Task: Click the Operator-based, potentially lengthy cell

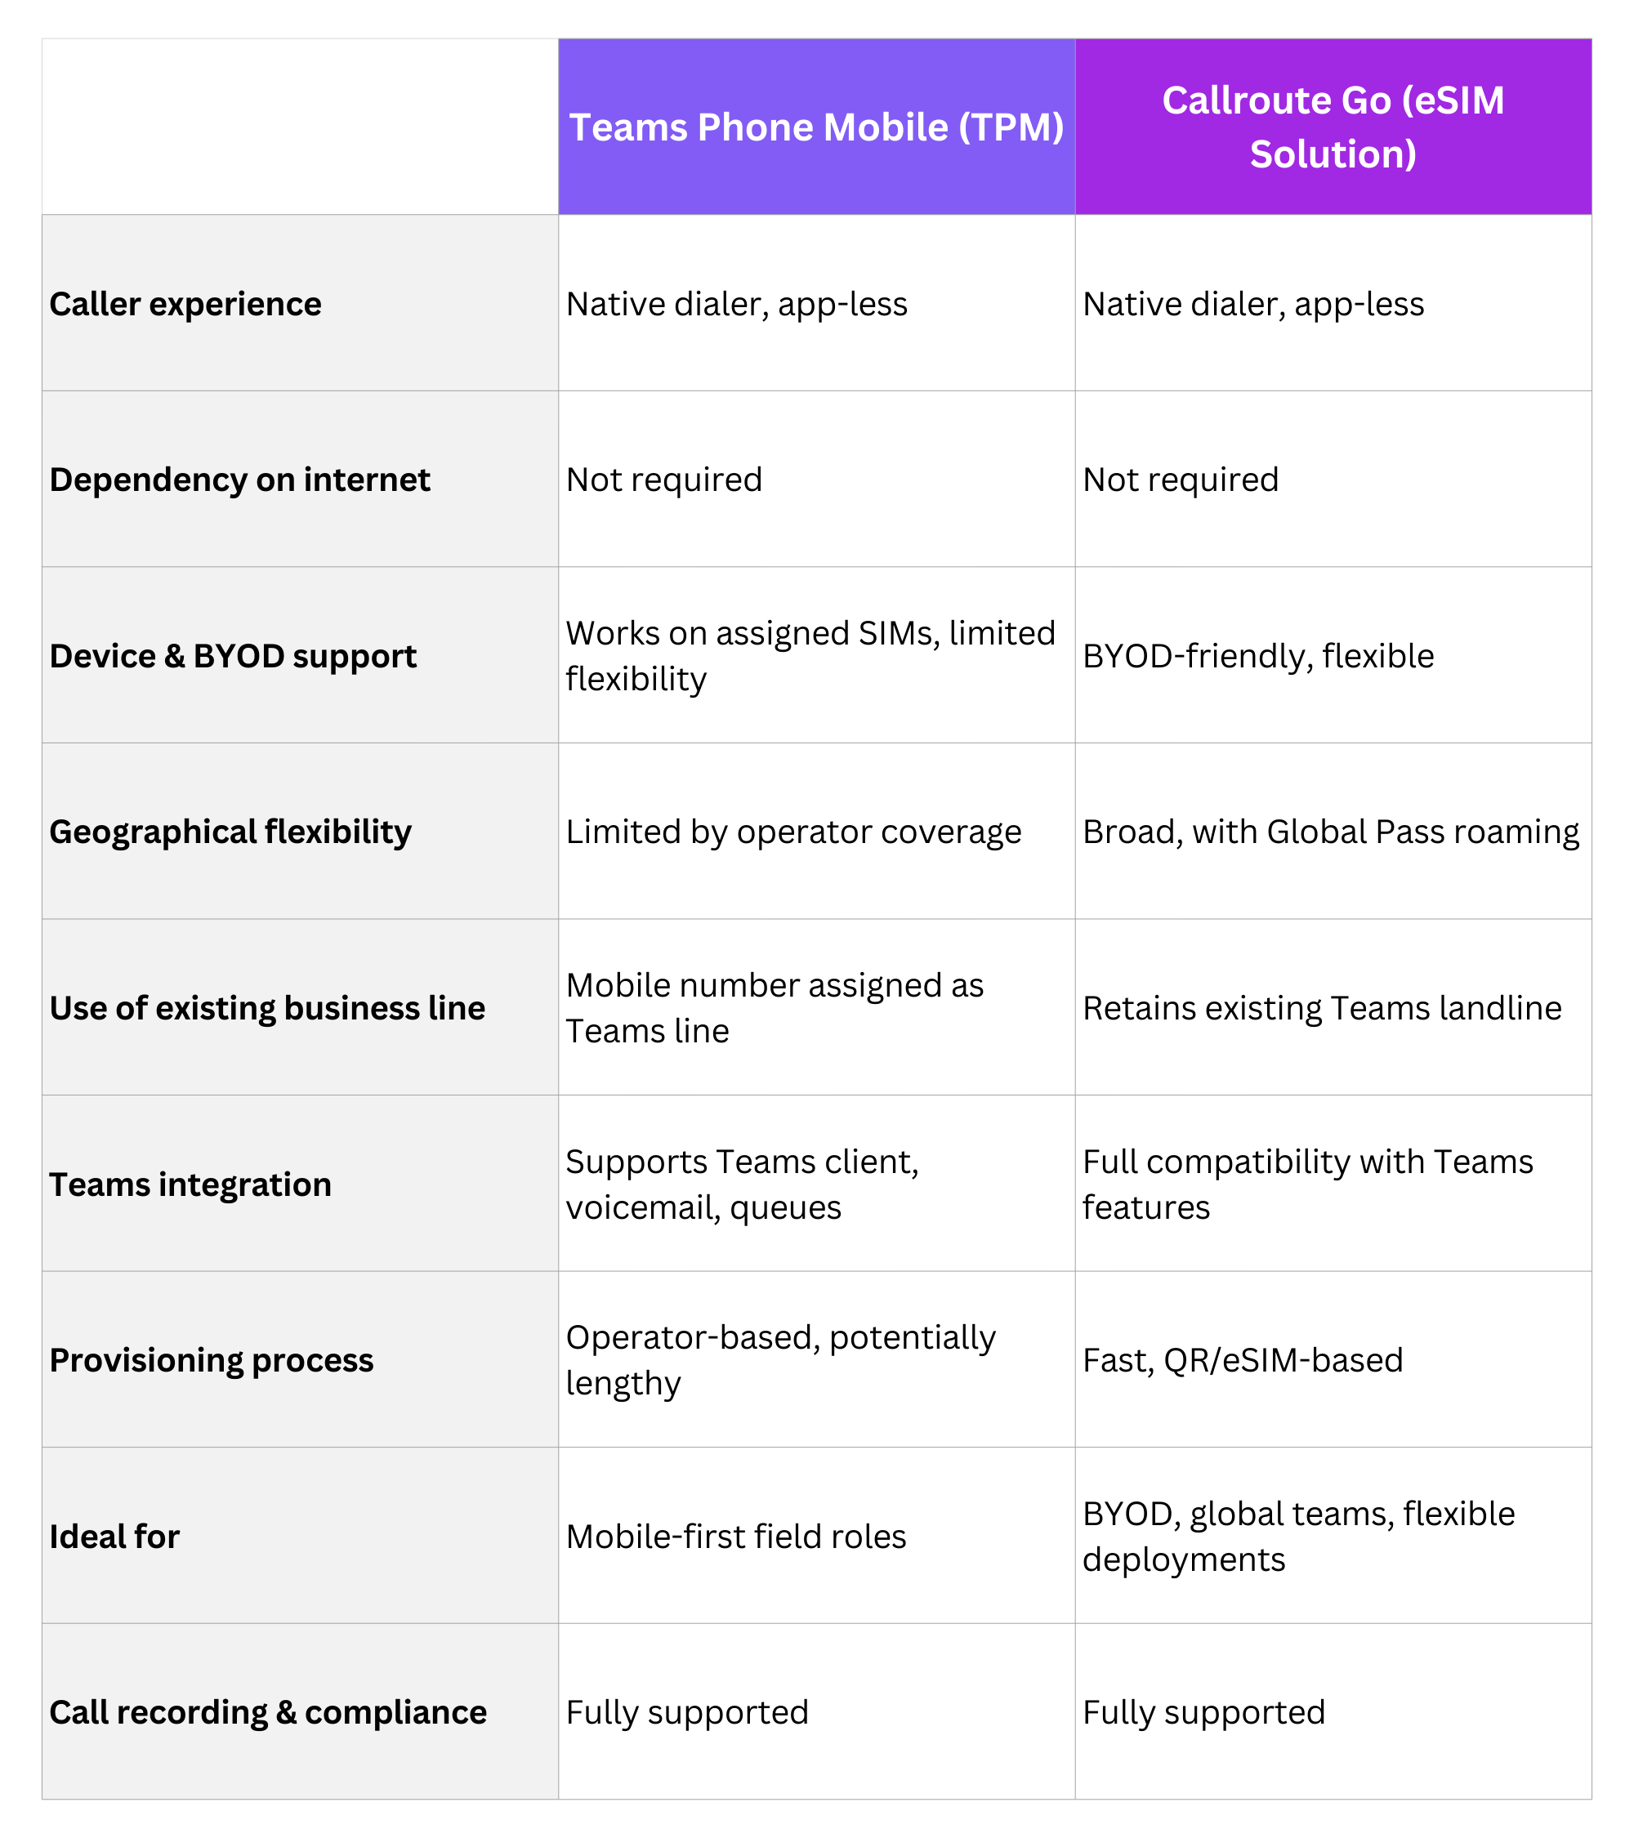Action: [779, 1360]
